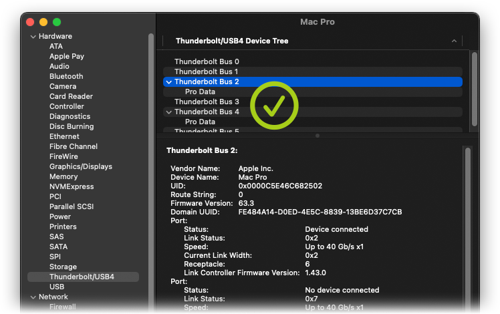Screen dimensions: 500x314
Task: Click the pane splitter handle dot
Action: (x=318, y=136)
